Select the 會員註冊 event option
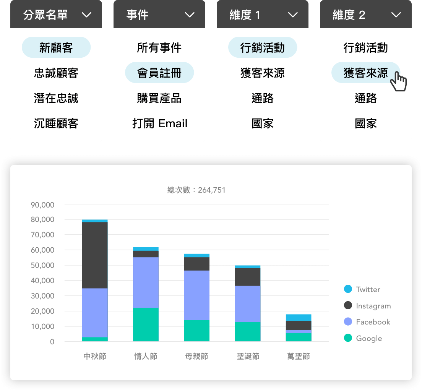422x391 pixels. 159,73
